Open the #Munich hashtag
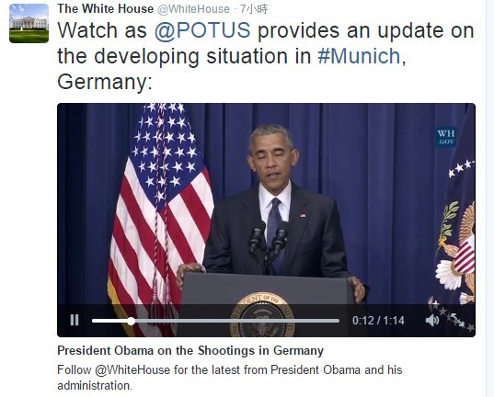The width and height of the screenshot is (494, 397). coord(359,56)
